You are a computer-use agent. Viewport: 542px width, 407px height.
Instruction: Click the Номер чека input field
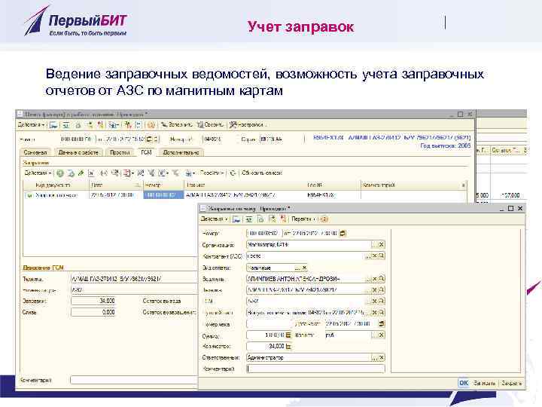[269, 324]
